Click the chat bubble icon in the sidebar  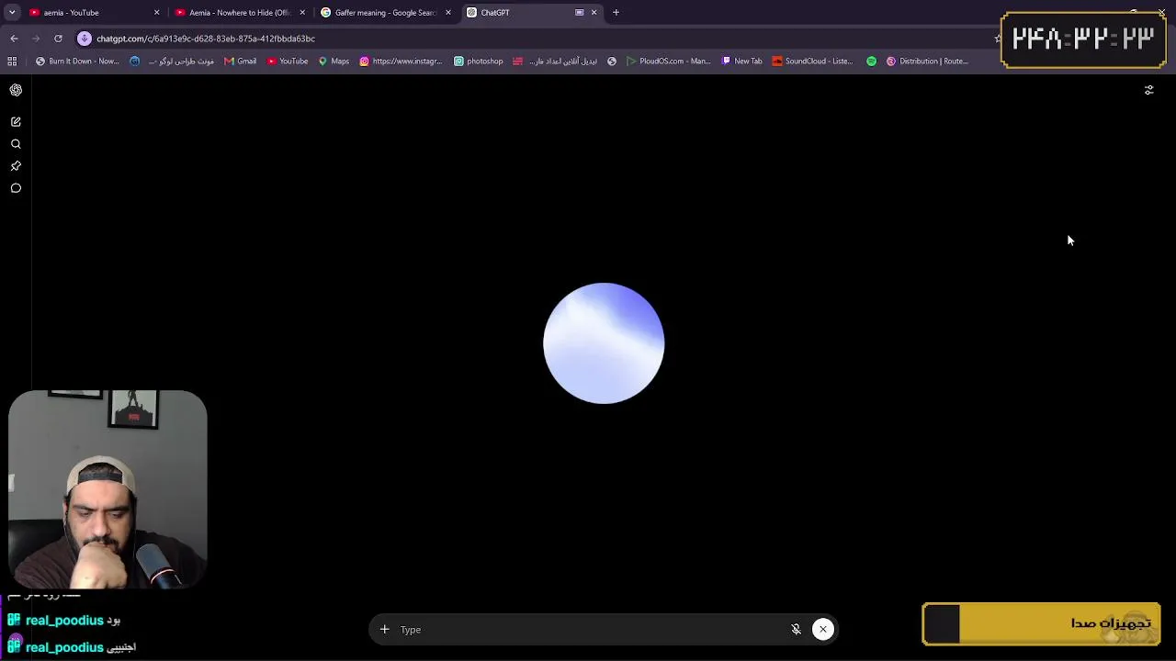click(x=16, y=188)
